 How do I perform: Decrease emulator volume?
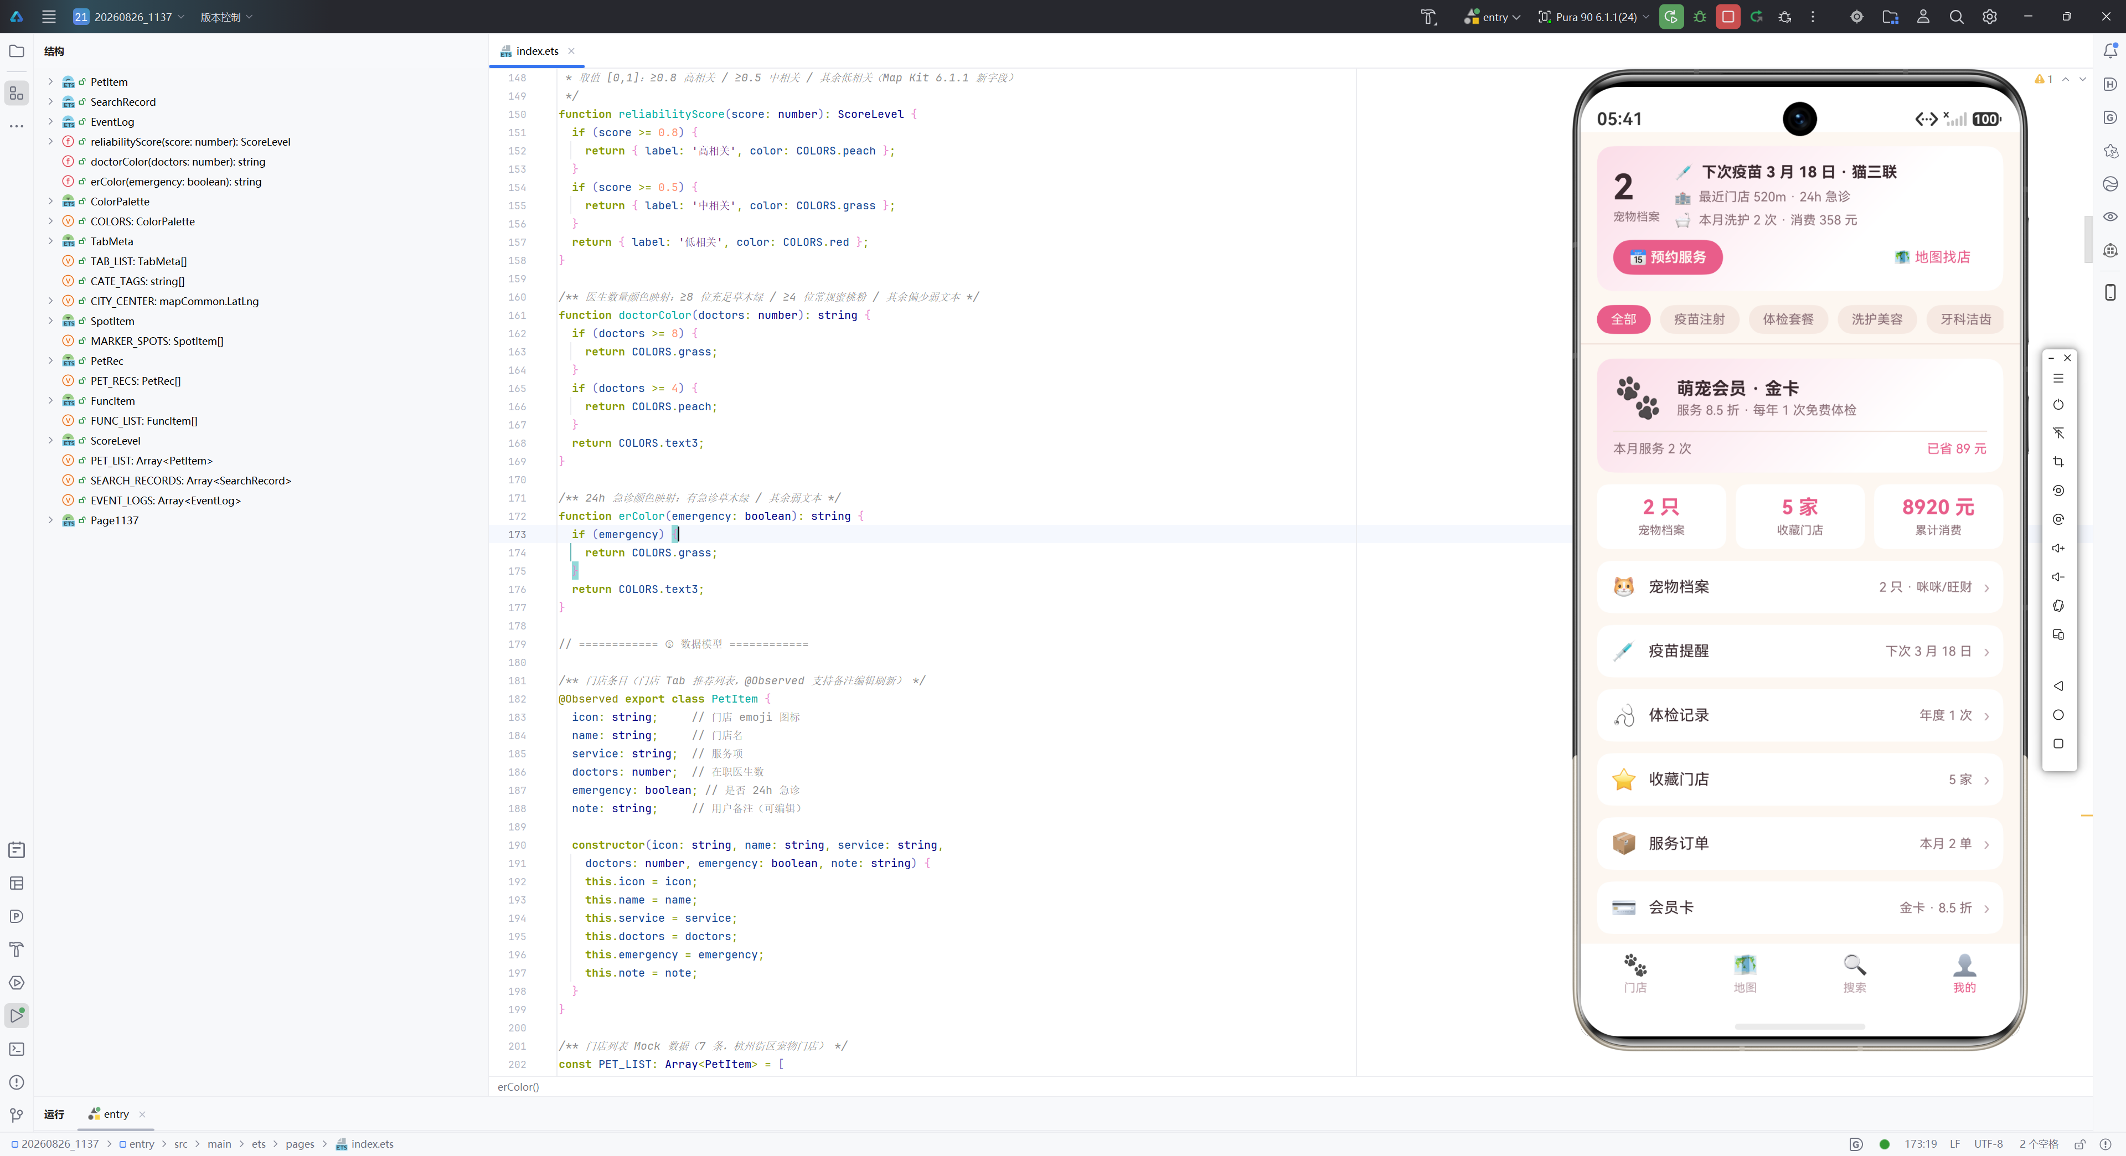pyautogui.click(x=2058, y=577)
